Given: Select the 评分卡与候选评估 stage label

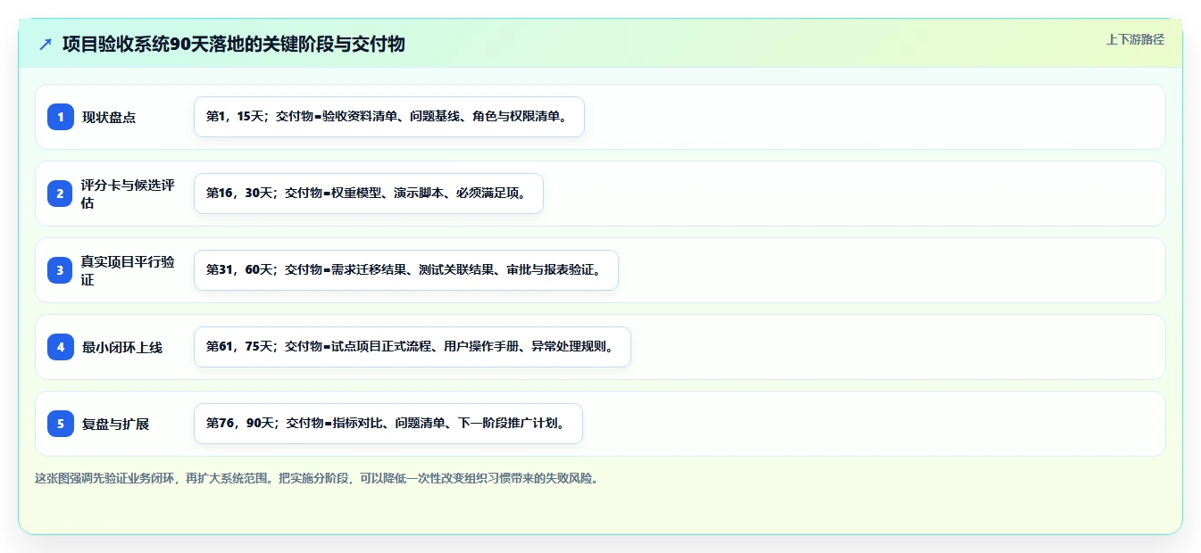Looking at the screenshot, I should (128, 194).
